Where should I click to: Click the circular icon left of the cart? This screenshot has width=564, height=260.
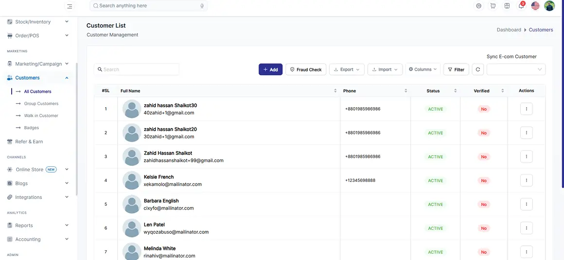point(478,6)
